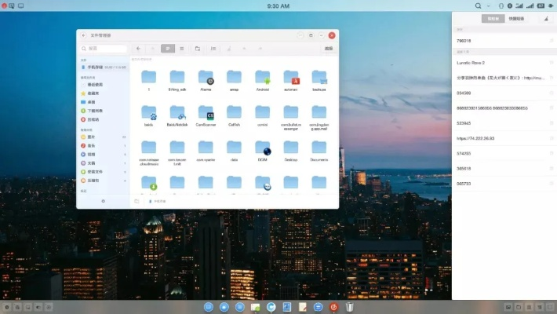This screenshot has height=314, width=557.
Task: Open the Alarms folder
Action: [x=206, y=78]
